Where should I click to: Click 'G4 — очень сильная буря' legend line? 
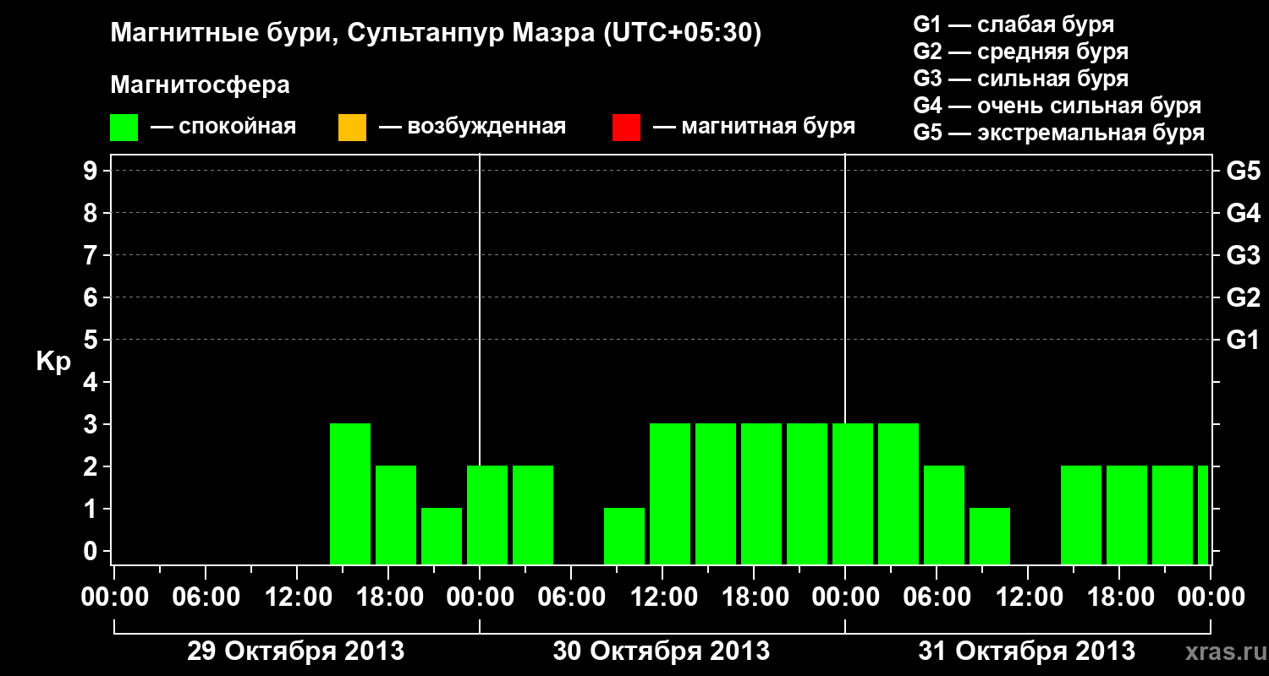tap(1057, 106)
